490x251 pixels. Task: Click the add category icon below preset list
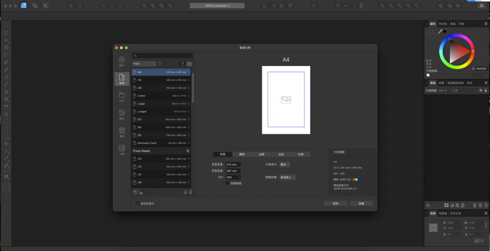click(141, 193)
